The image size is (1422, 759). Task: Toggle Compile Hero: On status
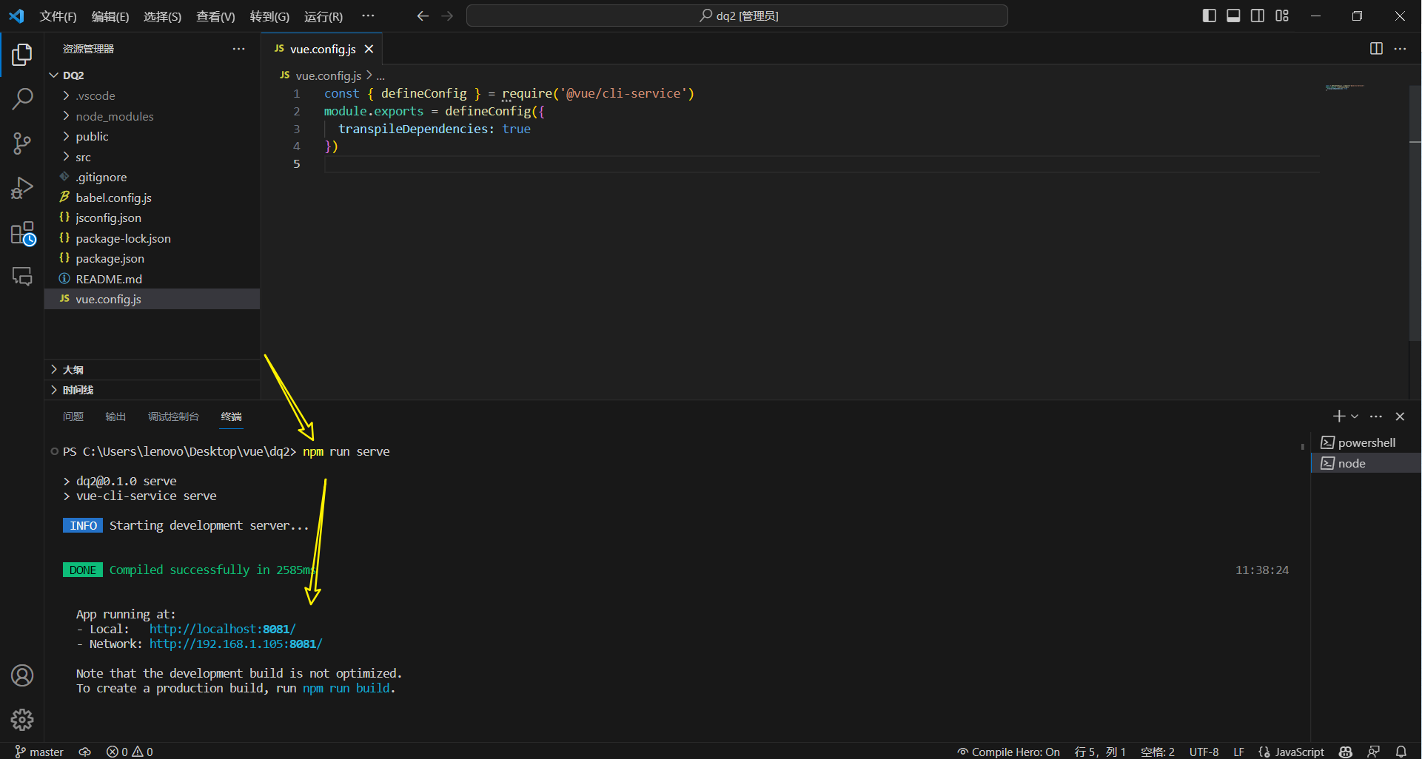pos(1008,752)
